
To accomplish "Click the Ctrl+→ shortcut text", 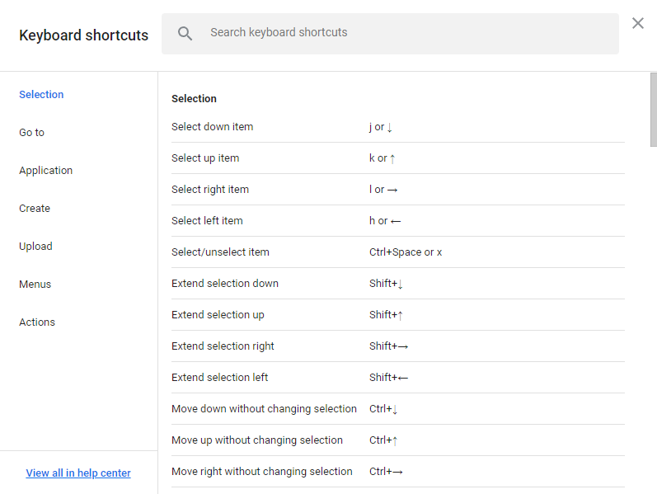I will pyautogui.click(x=386, y=472).
